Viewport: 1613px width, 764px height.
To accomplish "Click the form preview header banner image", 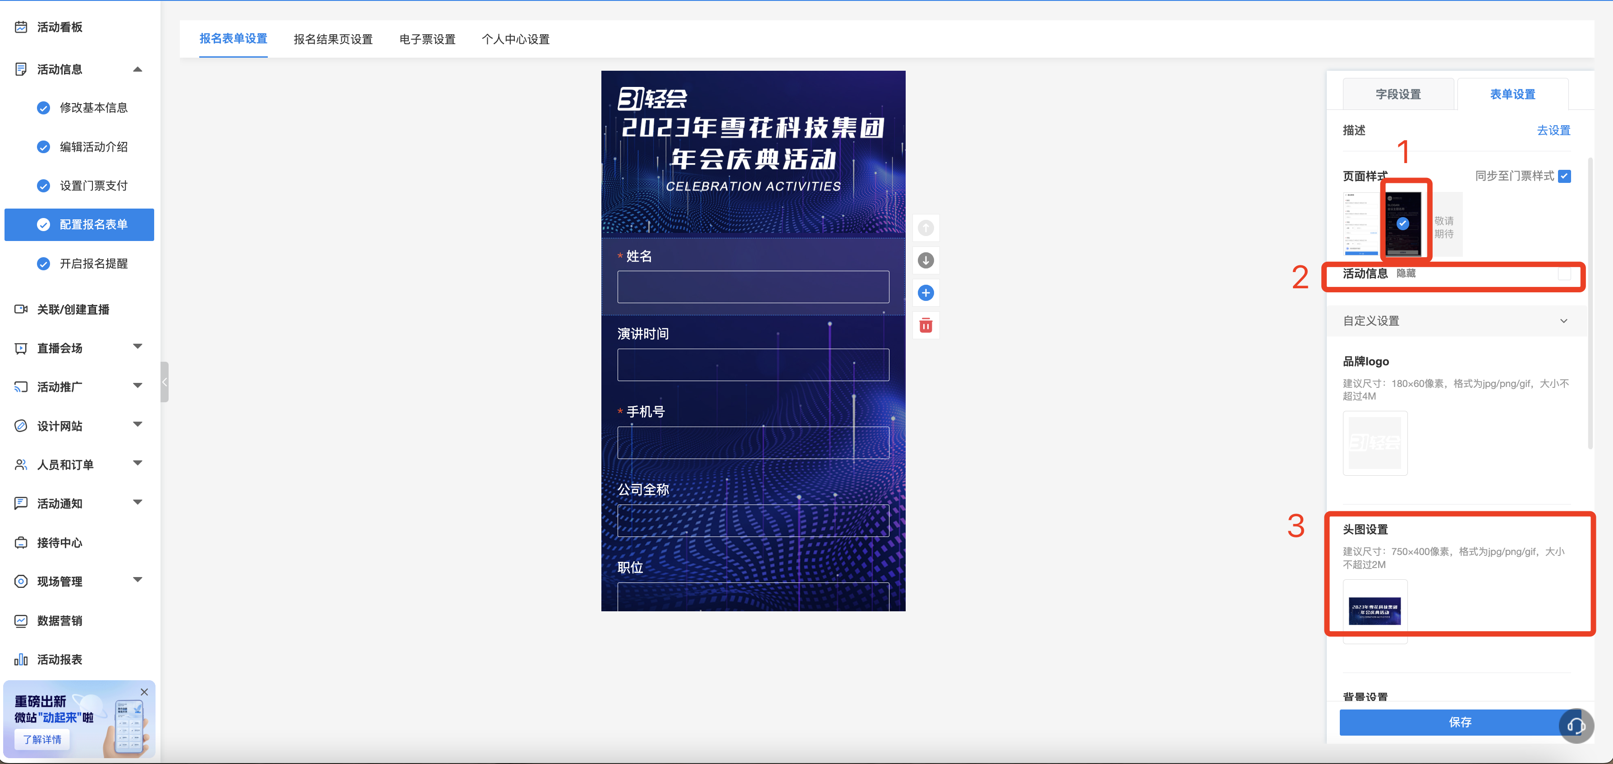I will (753, 152).
